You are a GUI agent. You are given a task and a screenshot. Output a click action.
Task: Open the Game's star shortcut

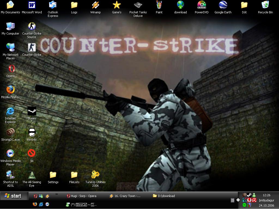[117, 7]
